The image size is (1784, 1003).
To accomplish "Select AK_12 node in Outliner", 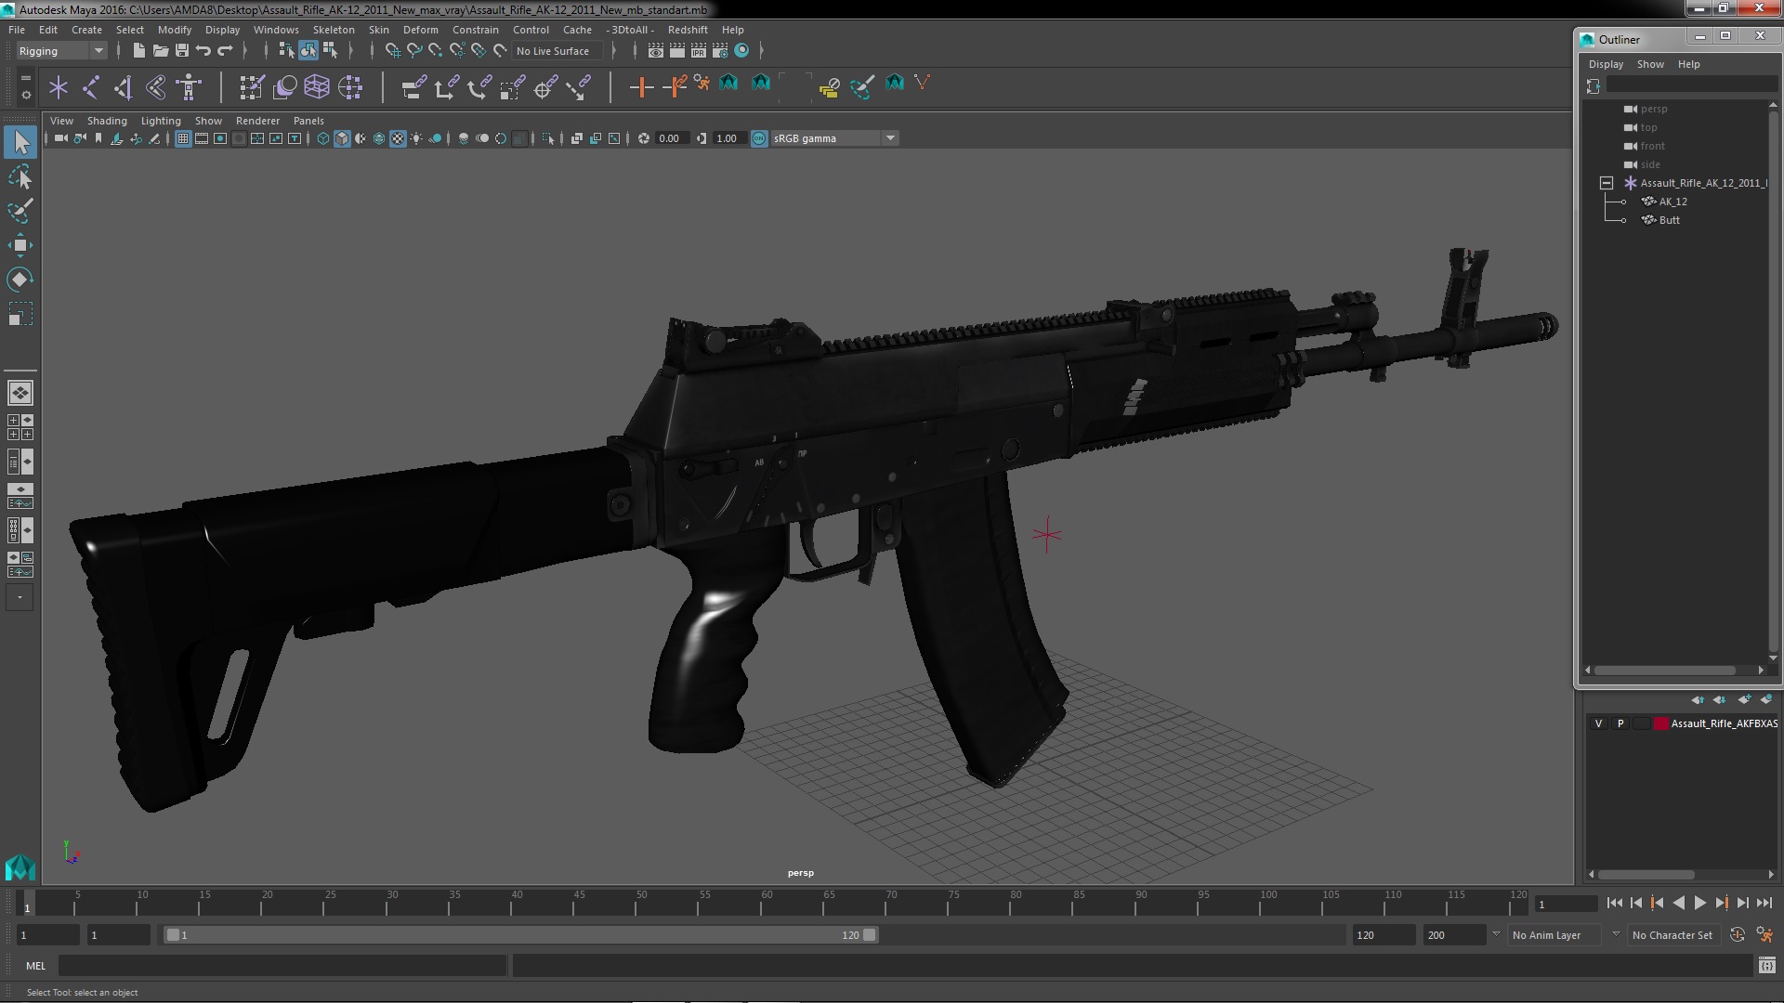I will point(1672,202).
